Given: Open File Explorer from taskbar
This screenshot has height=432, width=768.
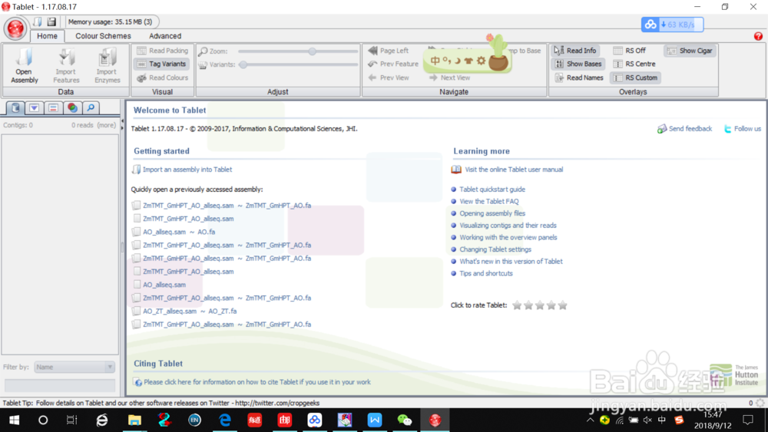Looking at the screenshot, I should [x=134, y=420].
